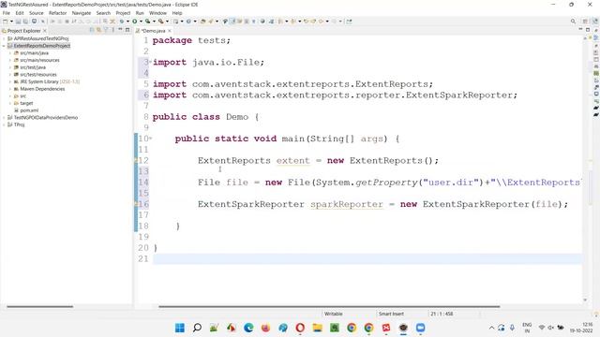This screenshot has height=337, width=600.
Task: Select the target folder in tree
Action: [26, 103]
